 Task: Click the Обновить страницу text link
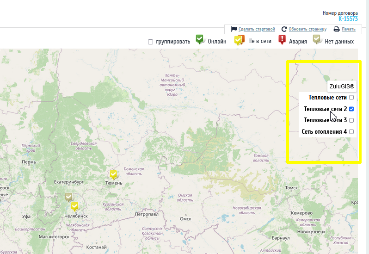pos(307,29)
